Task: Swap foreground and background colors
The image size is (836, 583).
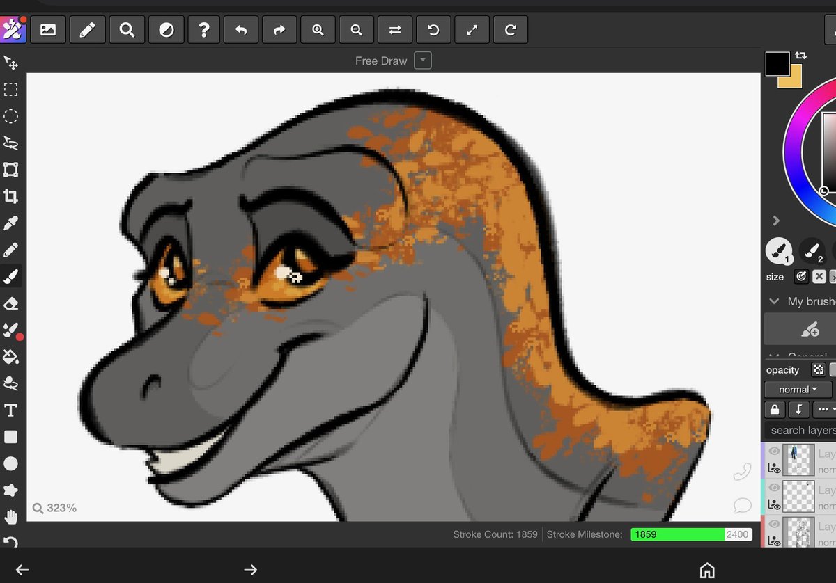Action: tap(800, 55)
